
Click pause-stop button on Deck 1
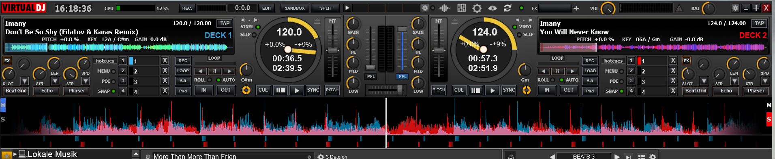pyautogui.click(x=280, y=90)
